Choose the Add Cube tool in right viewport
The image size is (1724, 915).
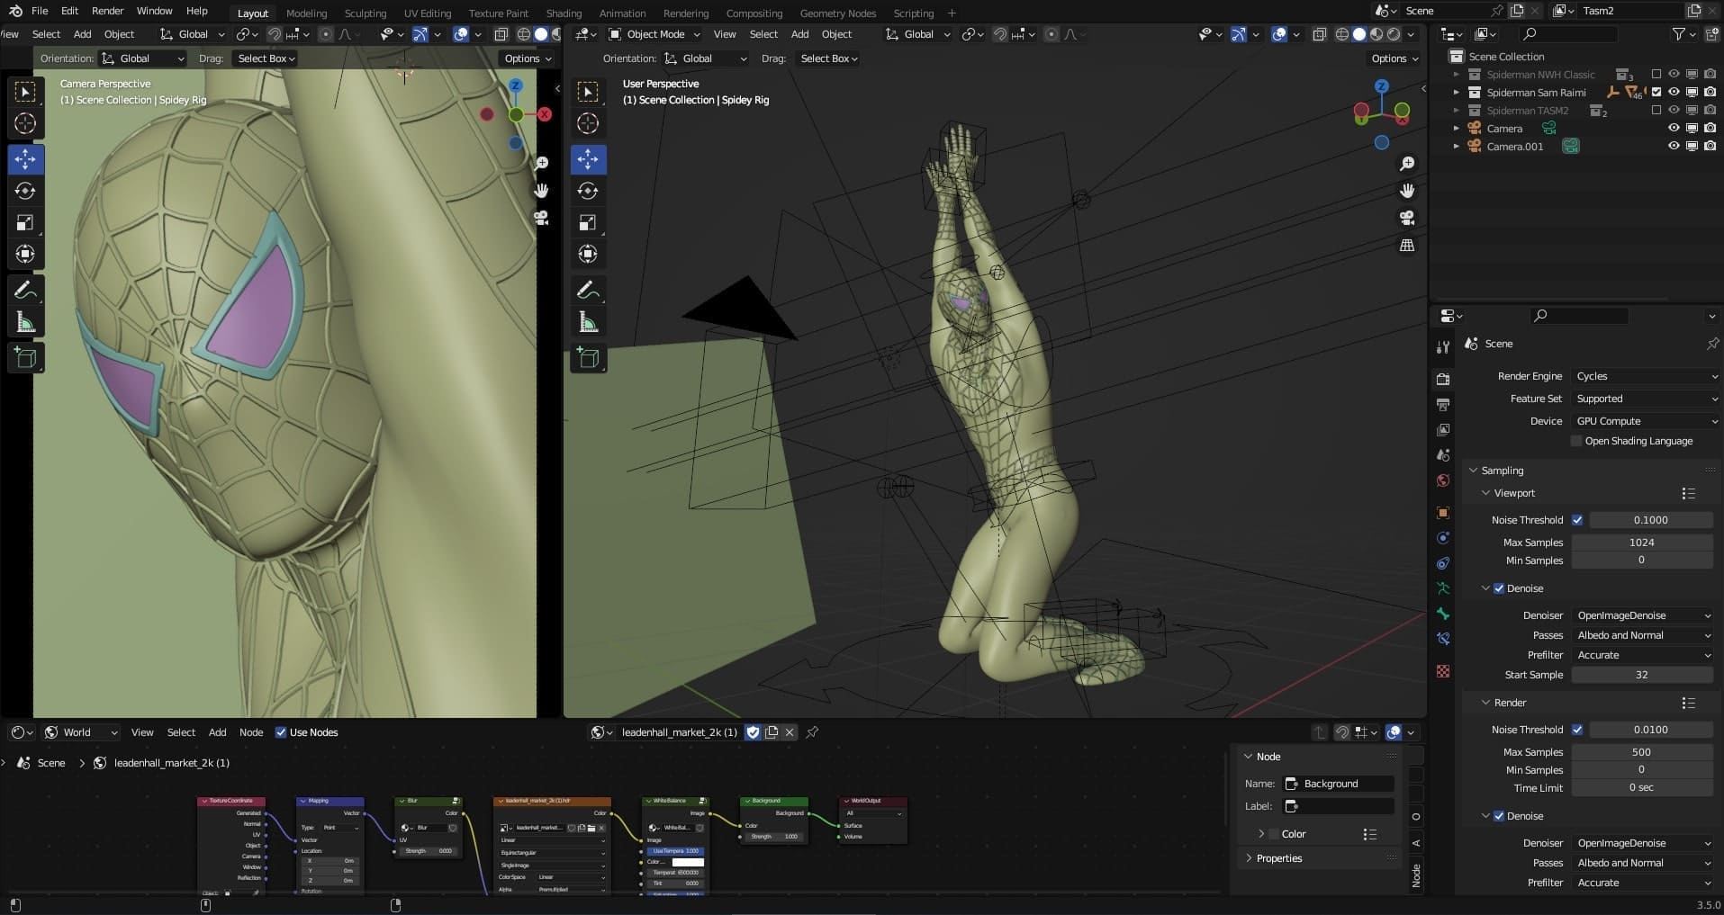click(588, 358)
